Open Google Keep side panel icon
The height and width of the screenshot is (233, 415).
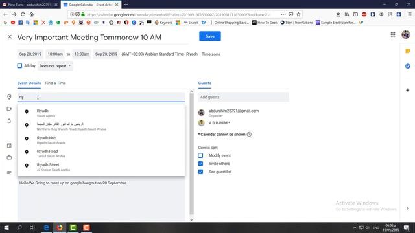(408, 51)
